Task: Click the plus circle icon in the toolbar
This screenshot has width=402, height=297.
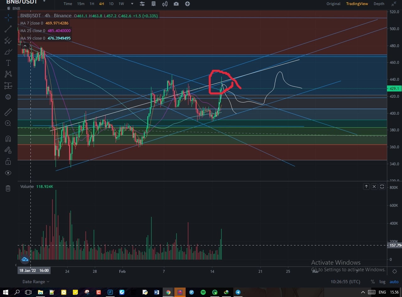Action: [x=187, y=4]
